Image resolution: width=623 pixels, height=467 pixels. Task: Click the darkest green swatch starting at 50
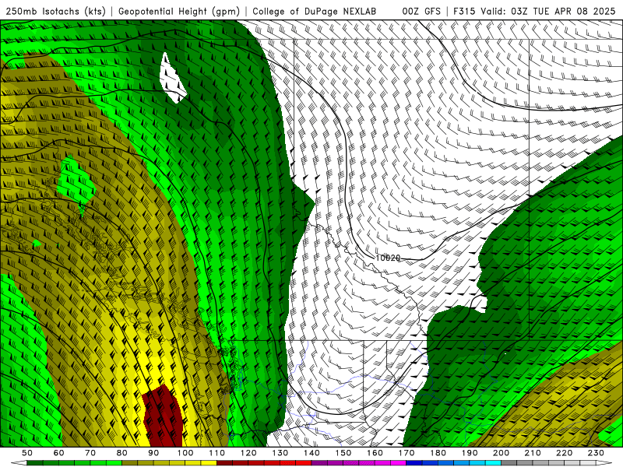35,463
